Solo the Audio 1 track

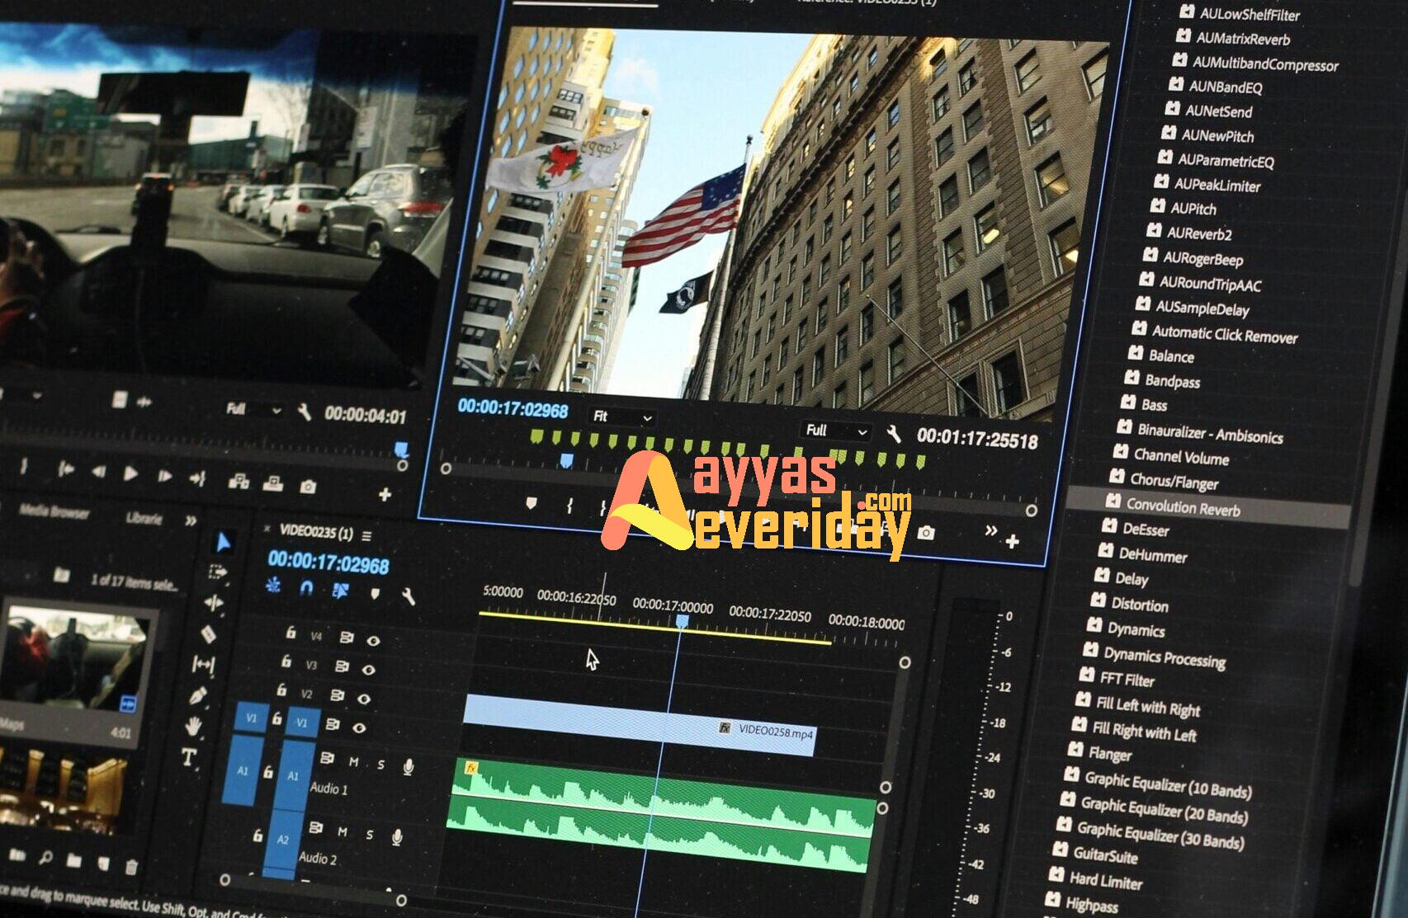tap(380, 765)
